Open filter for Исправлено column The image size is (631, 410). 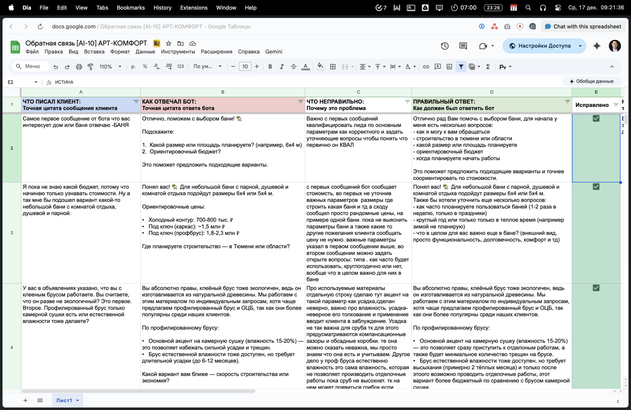click(x=616, y=105)
